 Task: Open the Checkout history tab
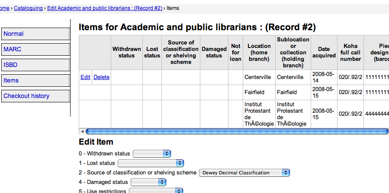[35, 96]
